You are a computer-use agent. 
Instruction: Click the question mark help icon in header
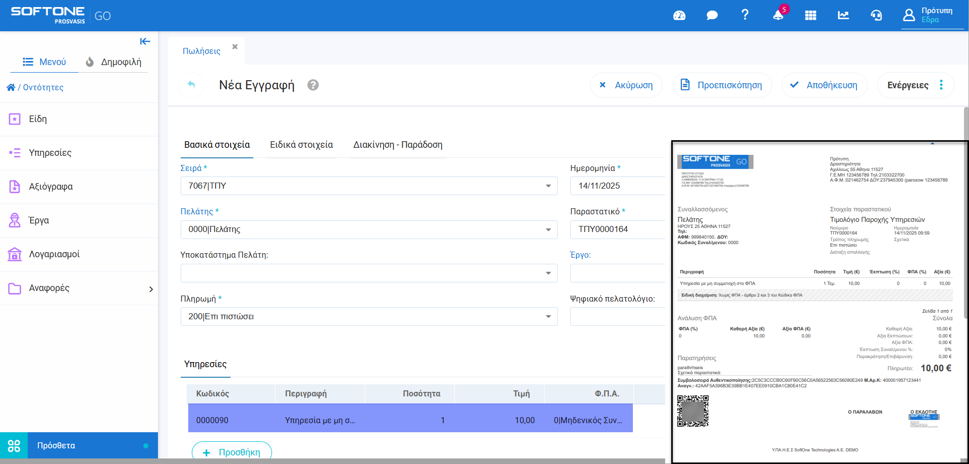click(x=745, y=15)
